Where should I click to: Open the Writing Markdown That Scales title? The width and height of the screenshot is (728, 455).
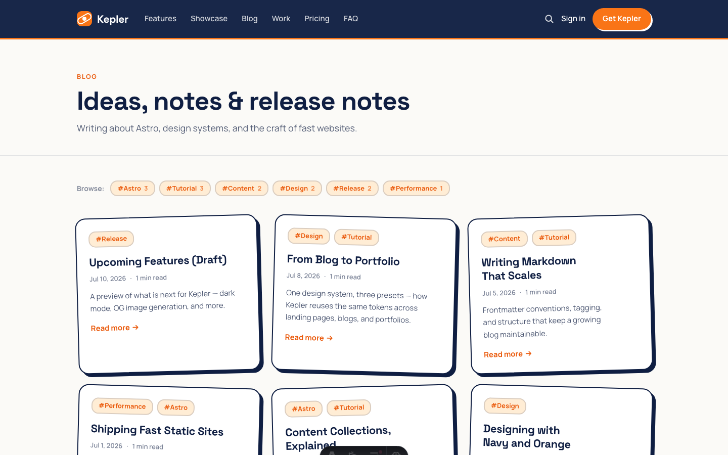(529, 268)
